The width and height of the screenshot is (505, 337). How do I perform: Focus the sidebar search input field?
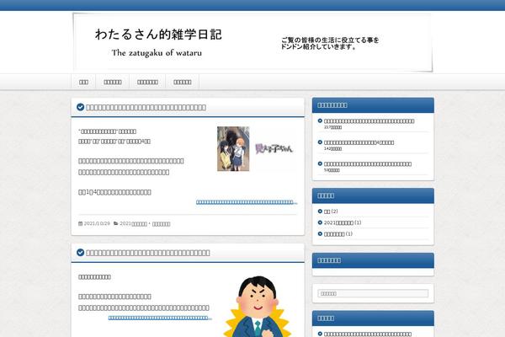click(x=373, y=293)
